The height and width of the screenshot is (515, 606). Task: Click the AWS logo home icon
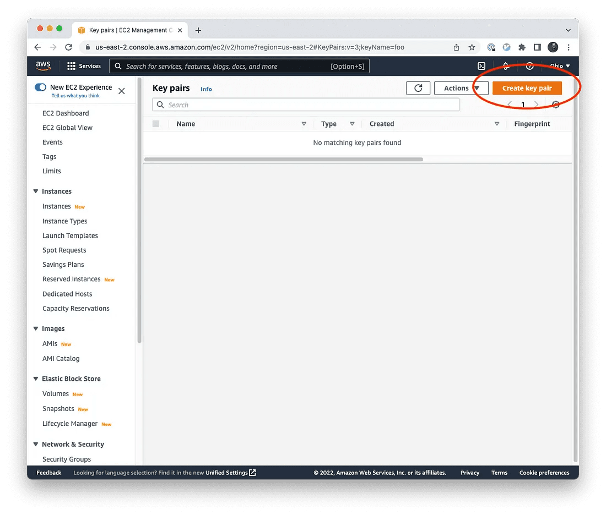point(43,65)
